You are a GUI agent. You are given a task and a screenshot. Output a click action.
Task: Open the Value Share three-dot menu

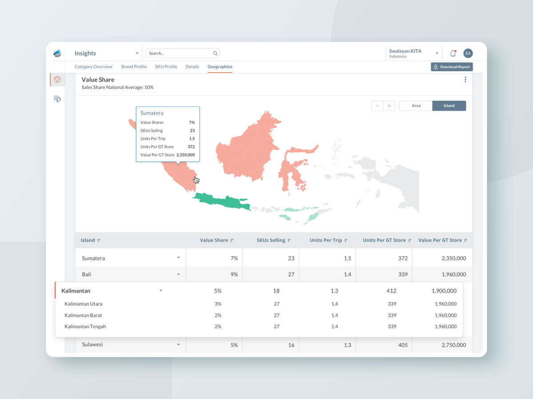pos(465,80)
